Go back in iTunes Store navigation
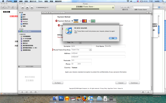Image resolution: width=166 pixels, height=103 pixels. click(44, 13)
